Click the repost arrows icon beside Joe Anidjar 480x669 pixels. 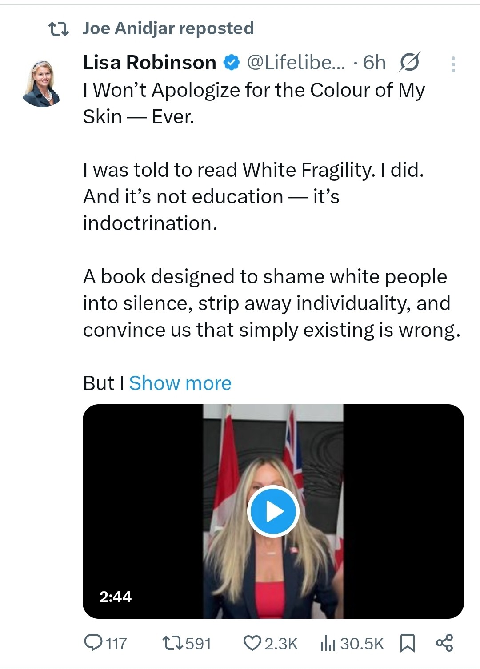pyautogui.click(x=58, y=29)
